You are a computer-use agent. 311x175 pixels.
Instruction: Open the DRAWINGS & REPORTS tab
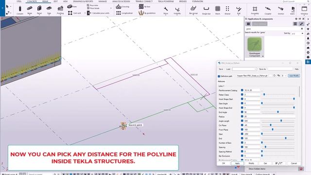tap(83, 1)
